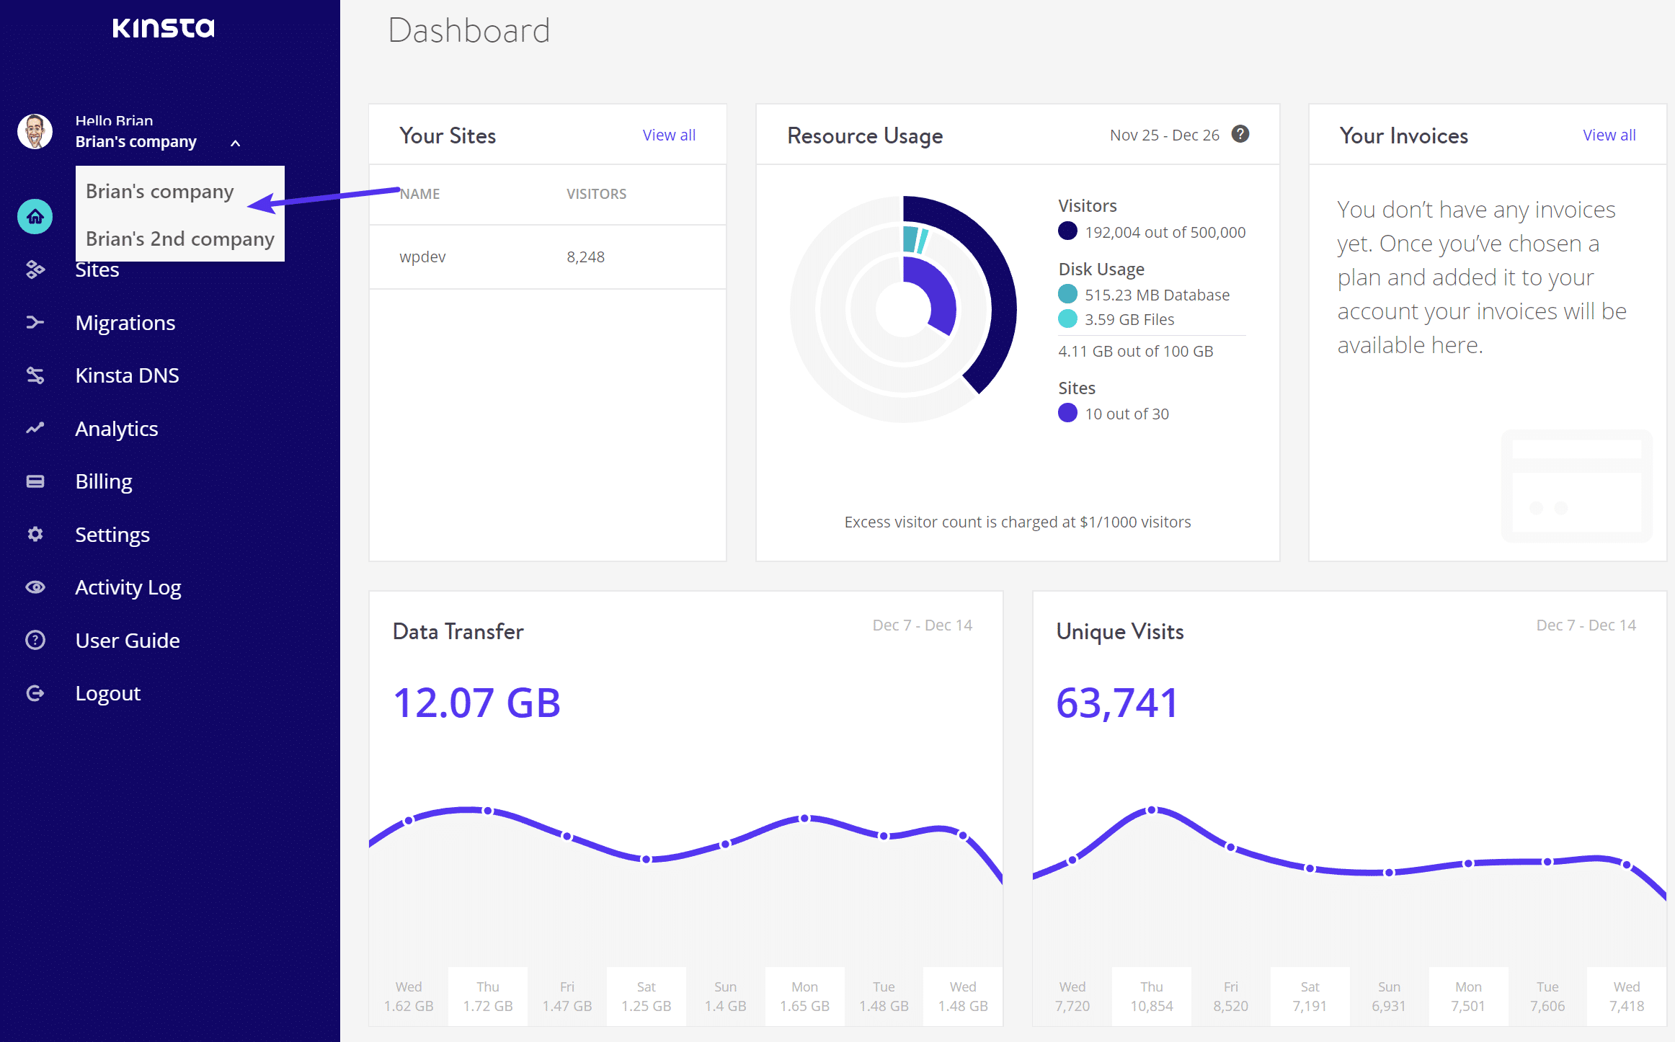This screenshot has height=1042, width=1675.
Task: Click the Activity Log eye icon
Action: tap(35, 587)
